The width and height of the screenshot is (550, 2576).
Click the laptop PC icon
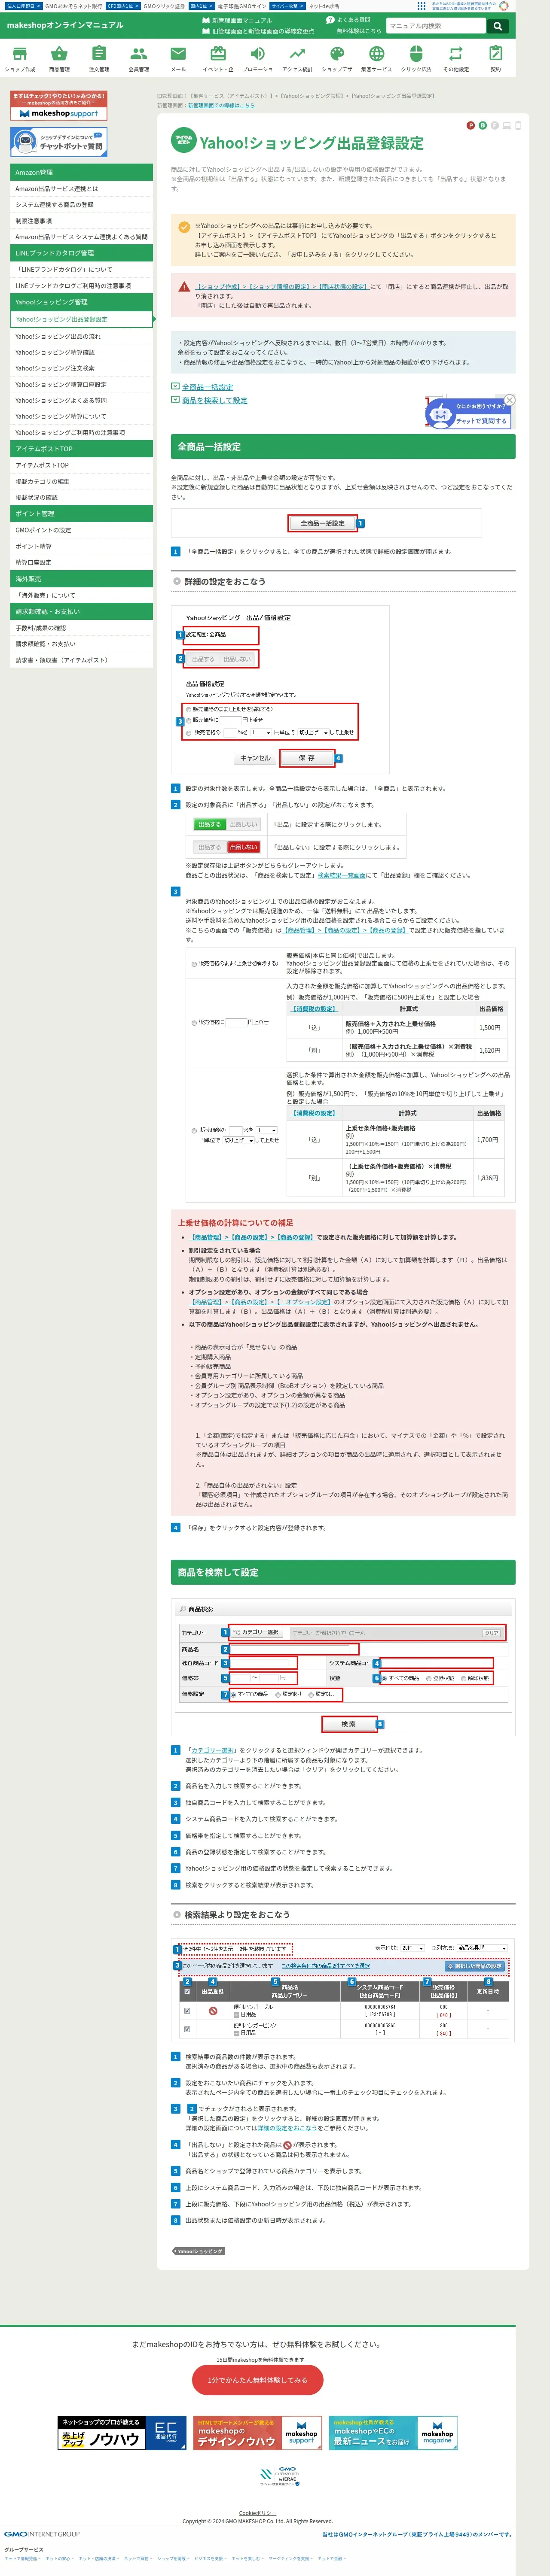506,126
